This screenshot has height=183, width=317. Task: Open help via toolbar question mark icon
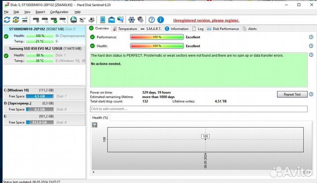click(x=151, y=20)
